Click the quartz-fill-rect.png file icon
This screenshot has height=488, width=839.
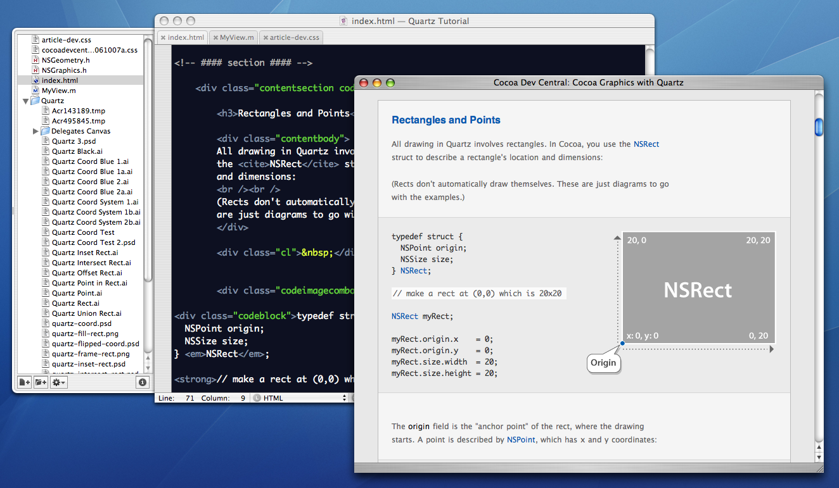pyautogui.click(x=46, y=334)
